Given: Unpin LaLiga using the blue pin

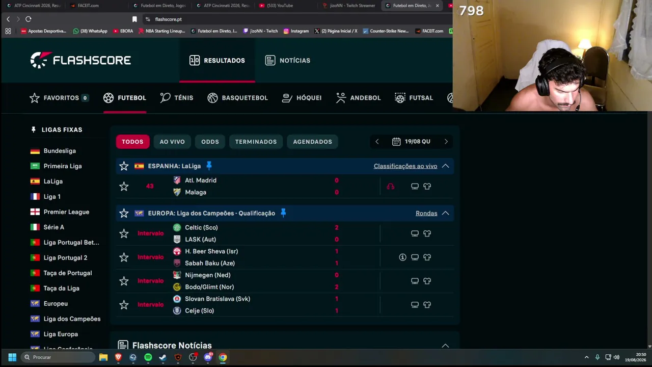Looking at the screenshot, I should click(x=209, y=166).
